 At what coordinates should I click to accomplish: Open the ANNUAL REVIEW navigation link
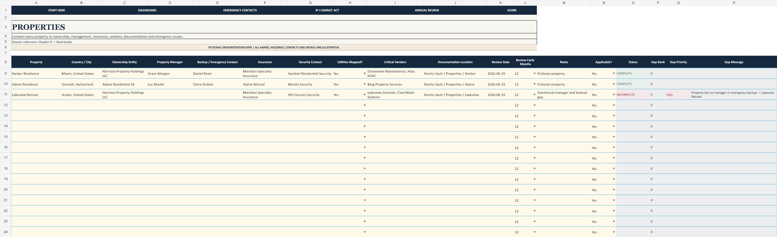point(427,10)
